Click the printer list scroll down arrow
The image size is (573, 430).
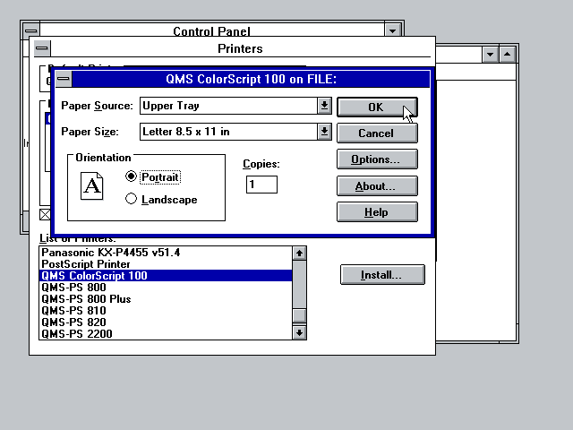[x=299, y=332]
